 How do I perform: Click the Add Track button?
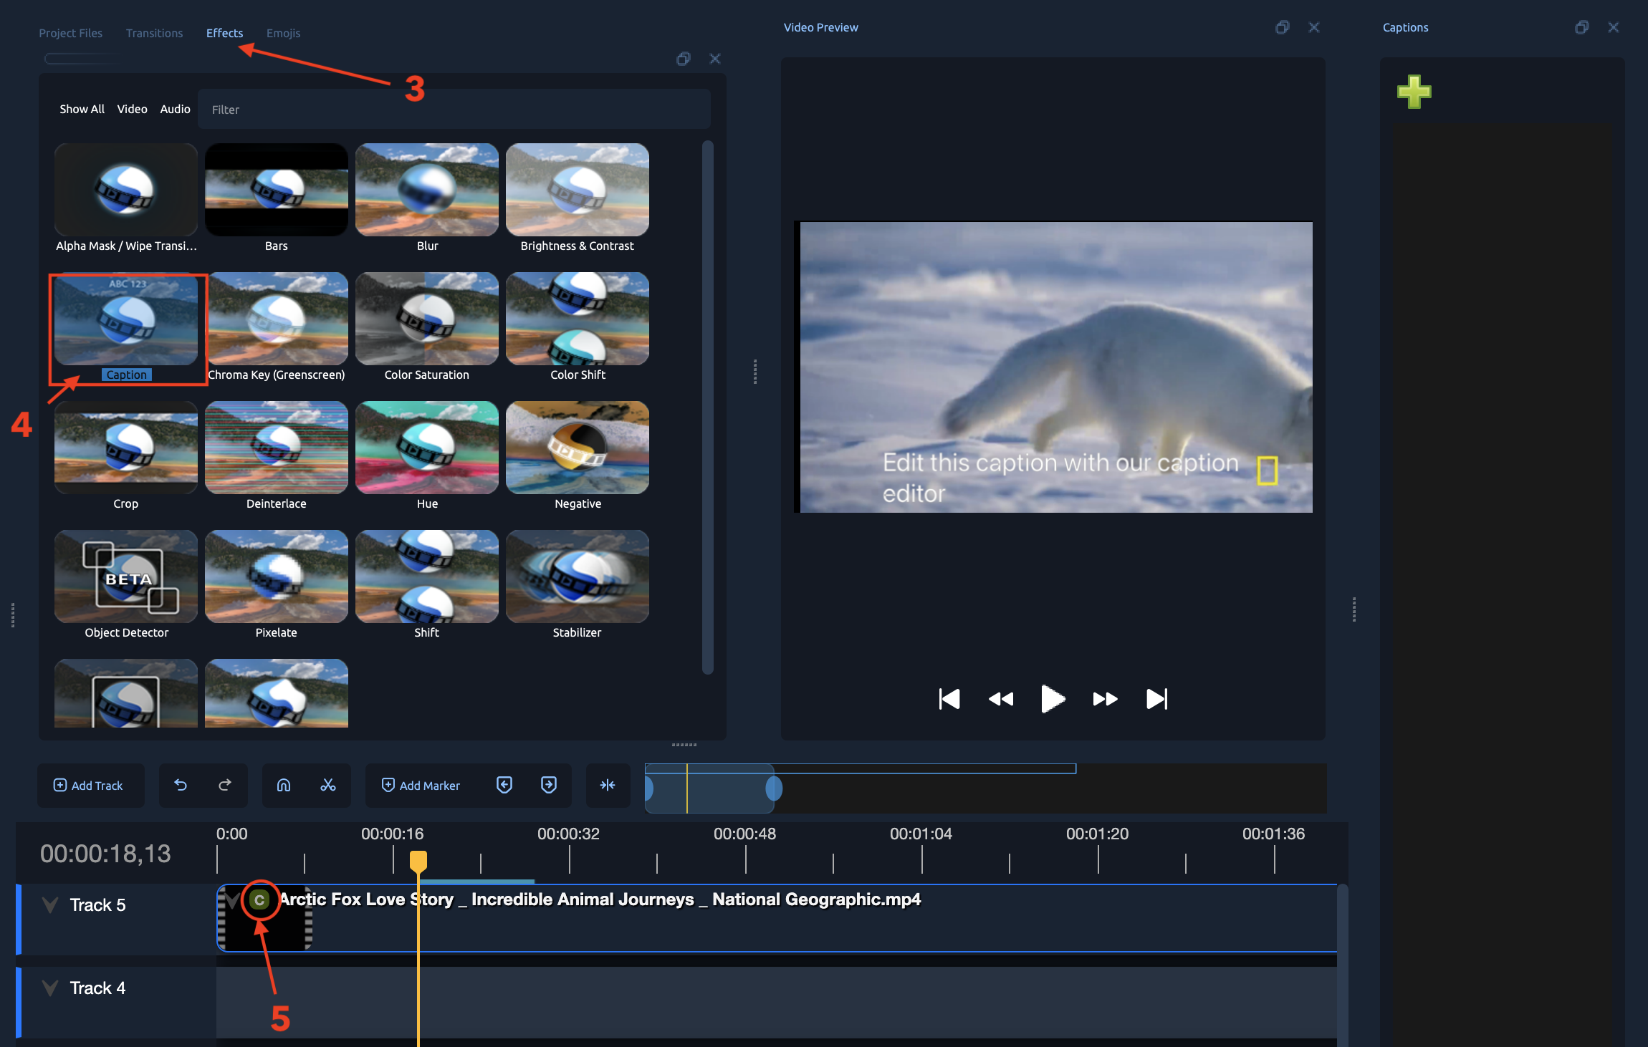point(89,785)
